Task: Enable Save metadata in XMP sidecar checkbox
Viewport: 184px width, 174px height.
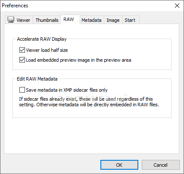Action: coord(22,90)
